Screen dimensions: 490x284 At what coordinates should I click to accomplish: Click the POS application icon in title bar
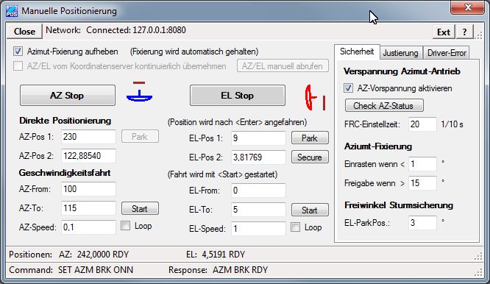[12, 11]
